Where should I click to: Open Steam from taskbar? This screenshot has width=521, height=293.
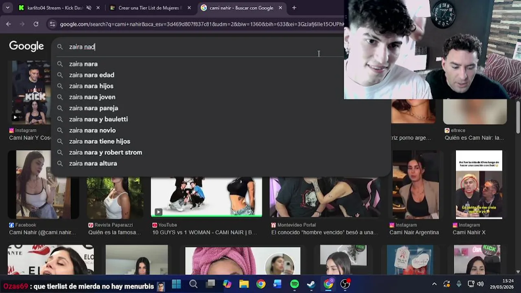click(x=311, y=284)
